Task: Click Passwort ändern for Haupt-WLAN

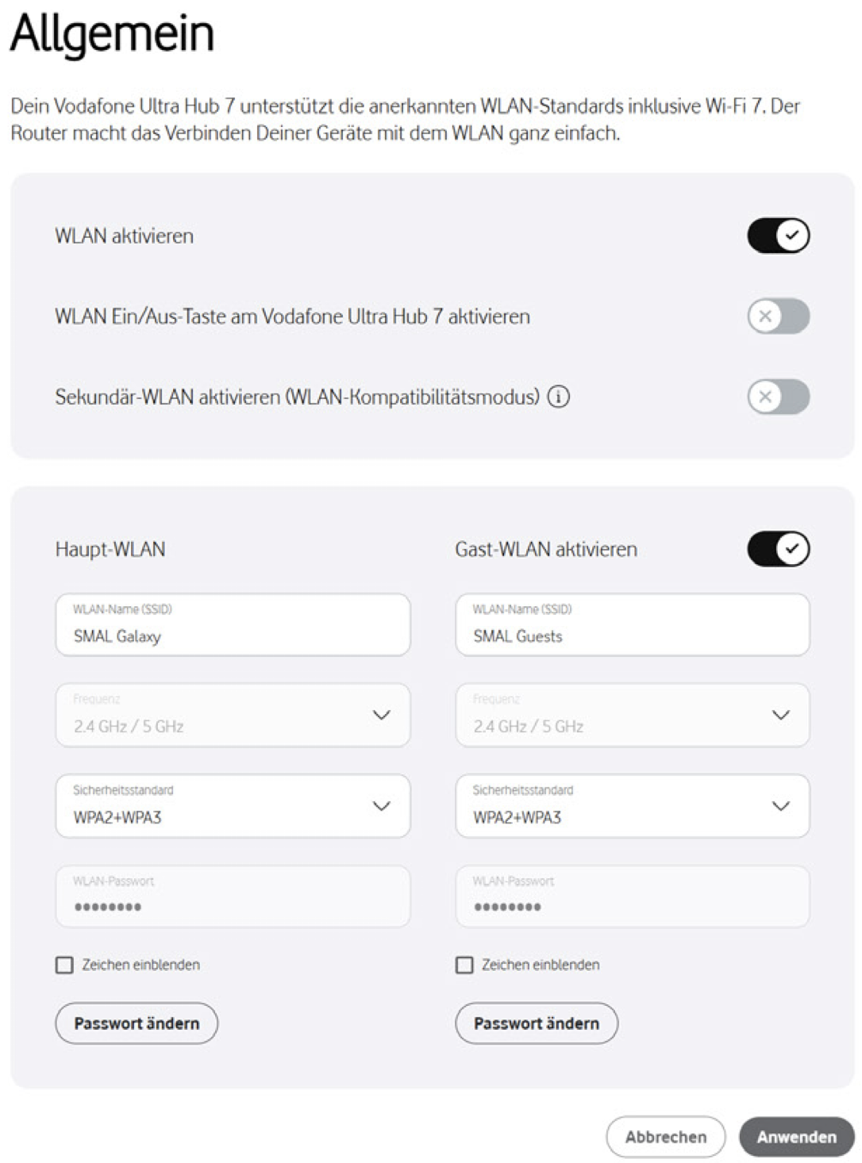Action: [x=137, y=1023]
